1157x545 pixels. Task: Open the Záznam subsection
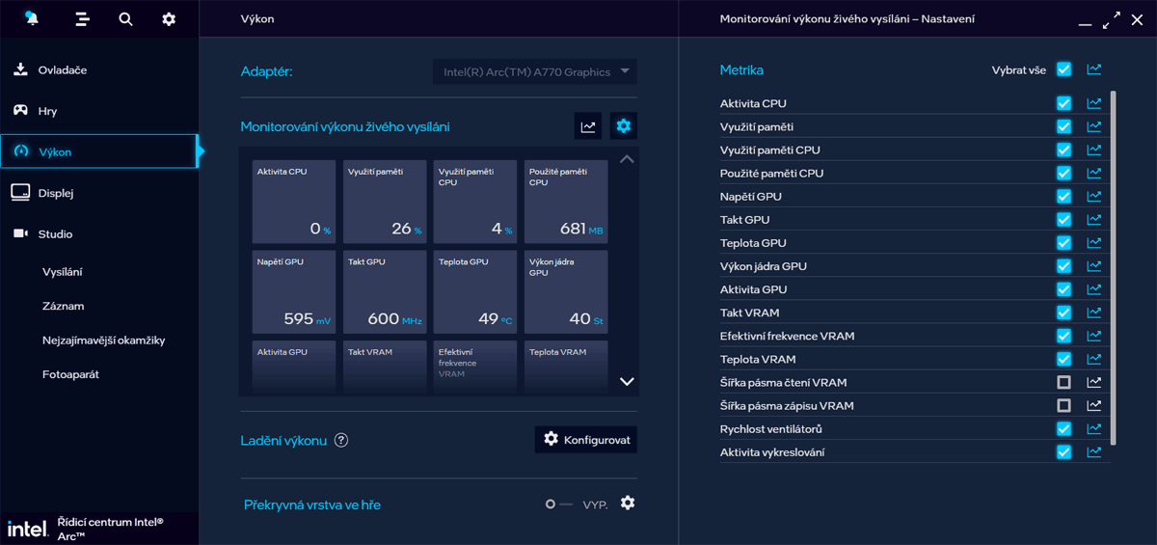pos(64,306)
